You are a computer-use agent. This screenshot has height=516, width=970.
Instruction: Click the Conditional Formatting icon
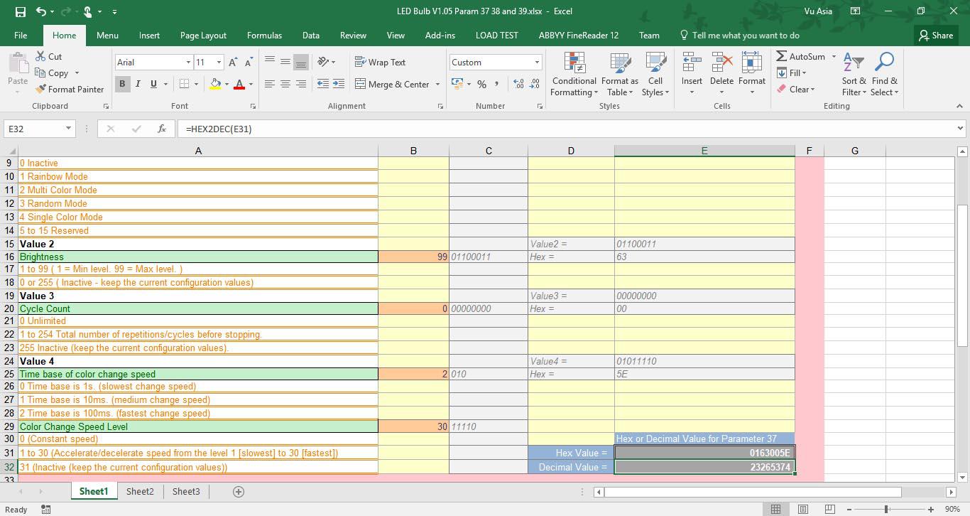coord(574,65)
